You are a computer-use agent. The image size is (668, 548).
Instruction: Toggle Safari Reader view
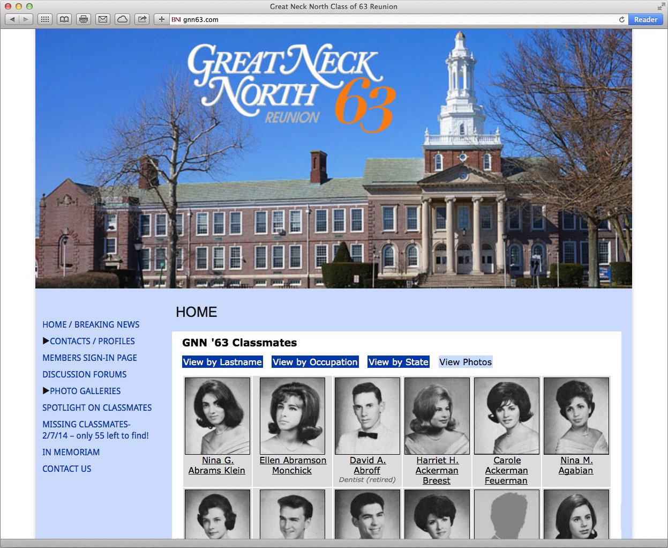(645, 19)
